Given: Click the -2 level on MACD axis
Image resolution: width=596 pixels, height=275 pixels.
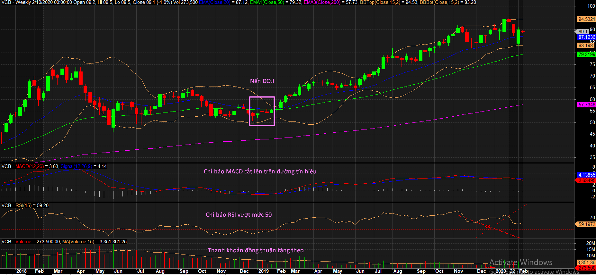Looking at the screenshot, I should click(593, 197).
